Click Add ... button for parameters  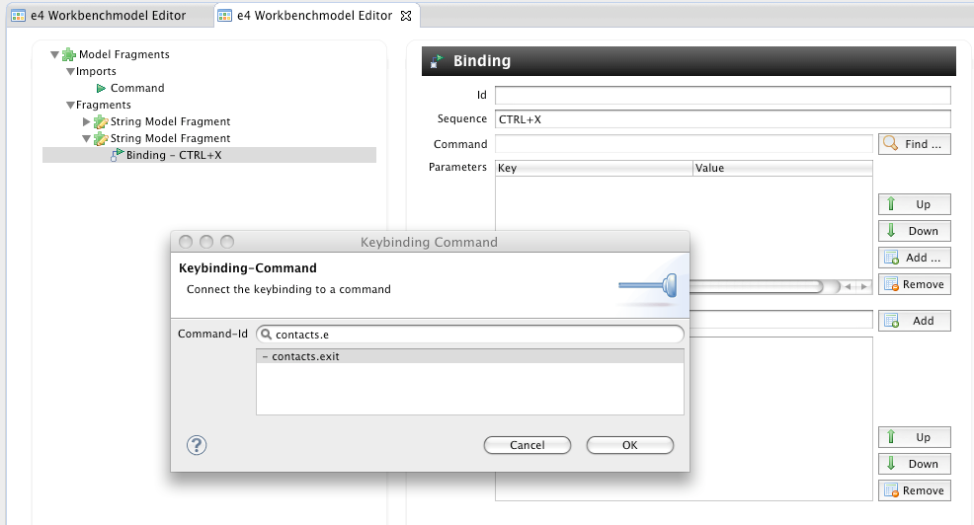click(915, 258)
